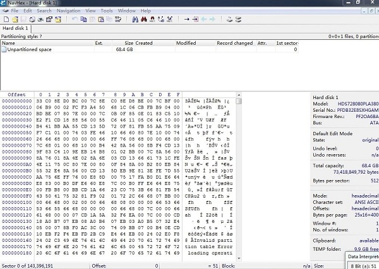Viewport: 379px width, 269px height.
Task: Sort by the Record changed column header
Action: 236,43
